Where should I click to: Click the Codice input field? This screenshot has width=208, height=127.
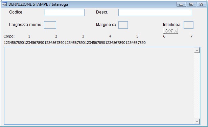[x=64, y=12]
